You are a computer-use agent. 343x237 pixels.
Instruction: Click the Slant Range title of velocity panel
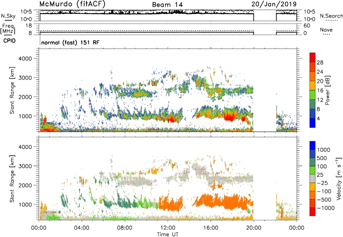click(12, 179)
